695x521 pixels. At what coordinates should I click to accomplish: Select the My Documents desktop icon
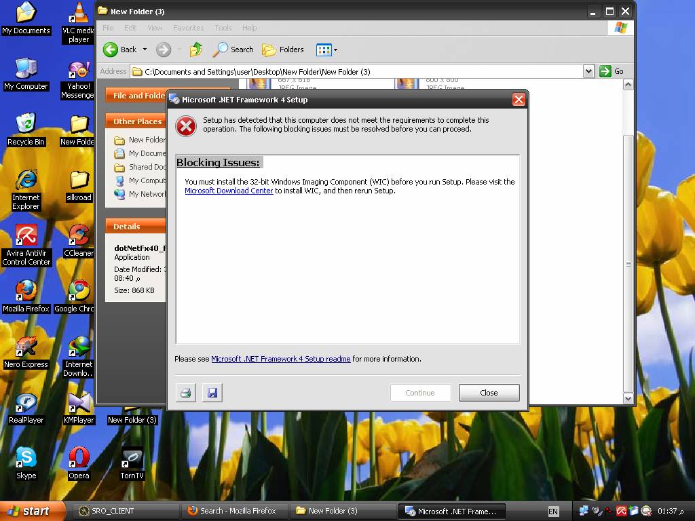tap(26, 18)
